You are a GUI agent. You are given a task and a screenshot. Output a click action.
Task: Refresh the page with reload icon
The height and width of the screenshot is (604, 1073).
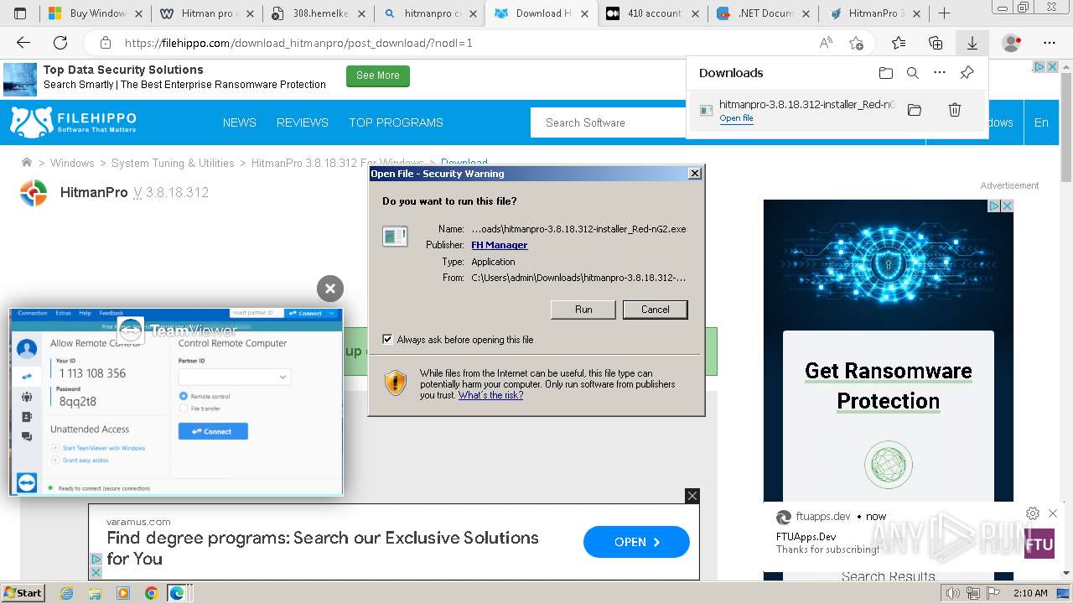coord(60,43)
